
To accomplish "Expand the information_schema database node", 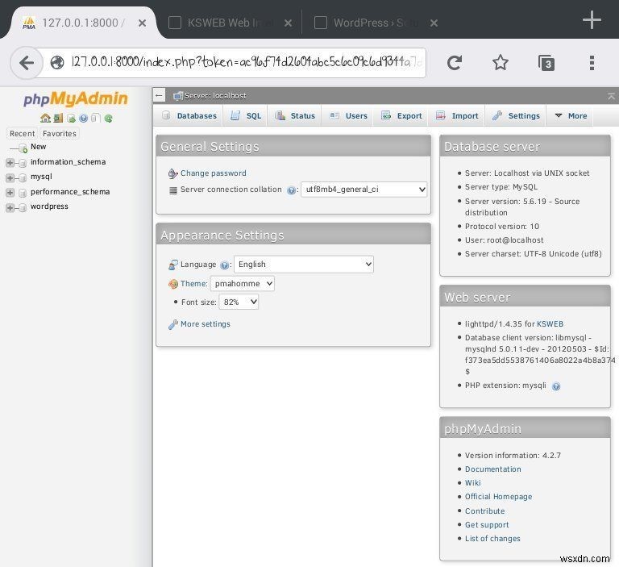I will pyautogui.click(x=10, y=162).
